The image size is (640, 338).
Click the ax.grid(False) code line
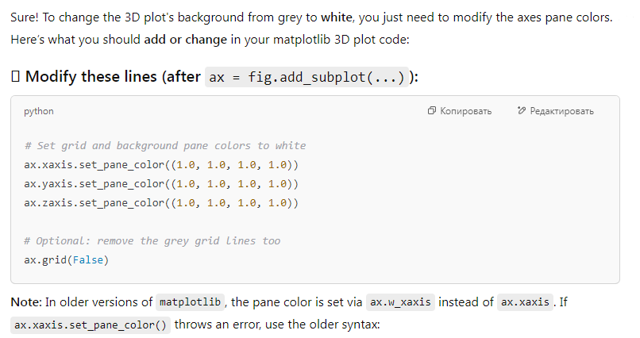(67, 259)
